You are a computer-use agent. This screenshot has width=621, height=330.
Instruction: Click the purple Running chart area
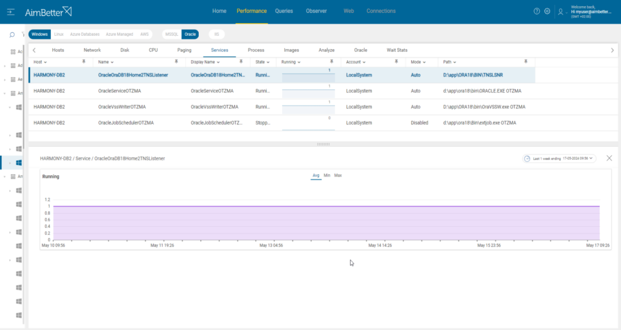coord(326,223)
